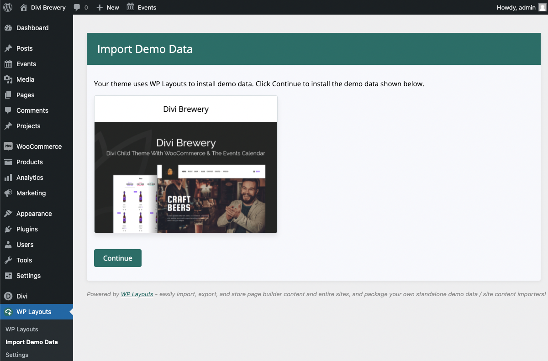The image size is (548, 361).
Task: Select Import Demo Data submenu item
Action: pos(32,342)
